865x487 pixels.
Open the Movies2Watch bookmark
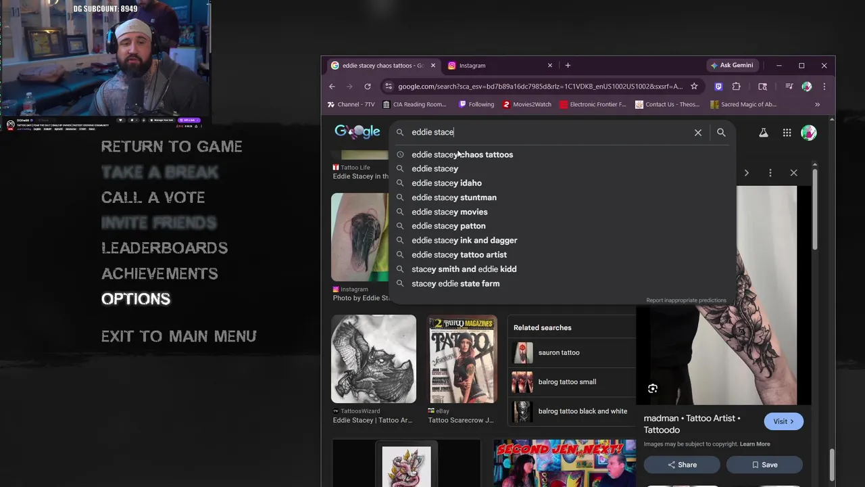pos(526,105)
